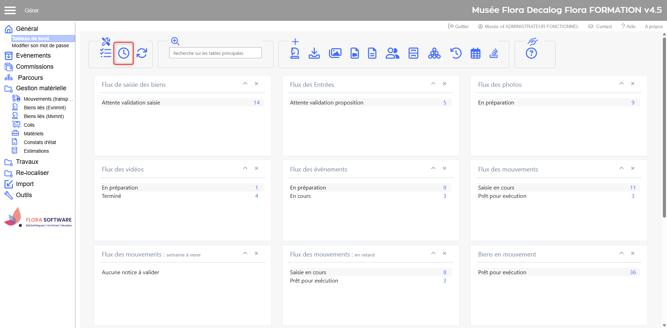Click the question mark help circle icon
The image size is (667, 328).
[531, 53]
